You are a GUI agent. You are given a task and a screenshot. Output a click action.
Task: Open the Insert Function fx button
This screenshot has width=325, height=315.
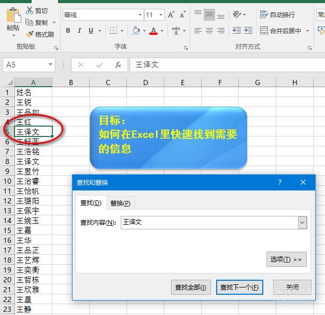pyautogui.click(x=118, y=65)
